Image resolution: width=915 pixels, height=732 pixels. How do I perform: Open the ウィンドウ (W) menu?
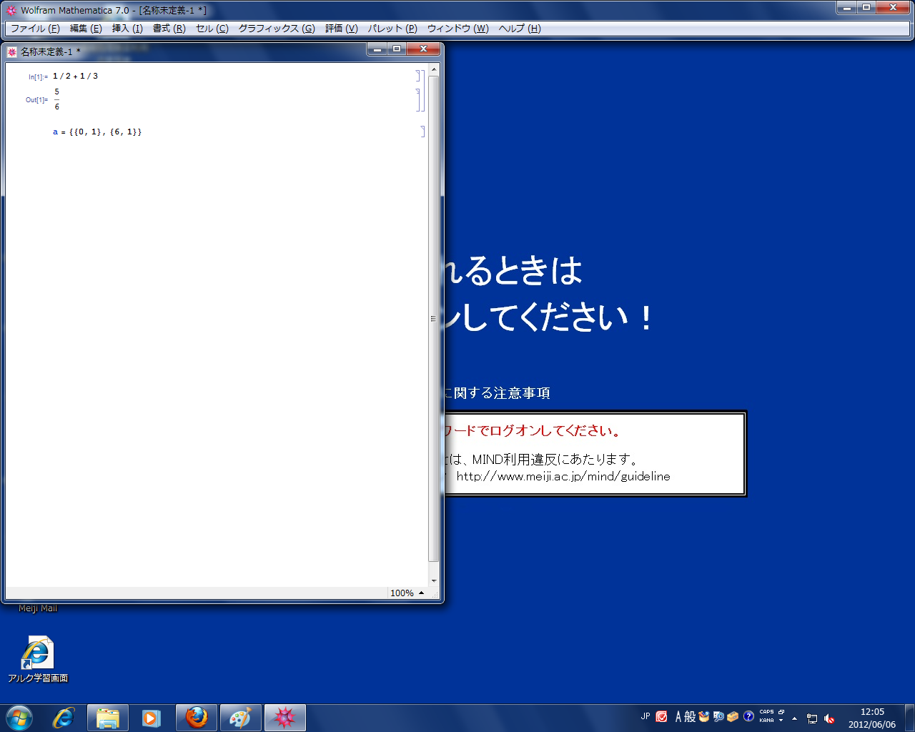[x=457, y=29]
